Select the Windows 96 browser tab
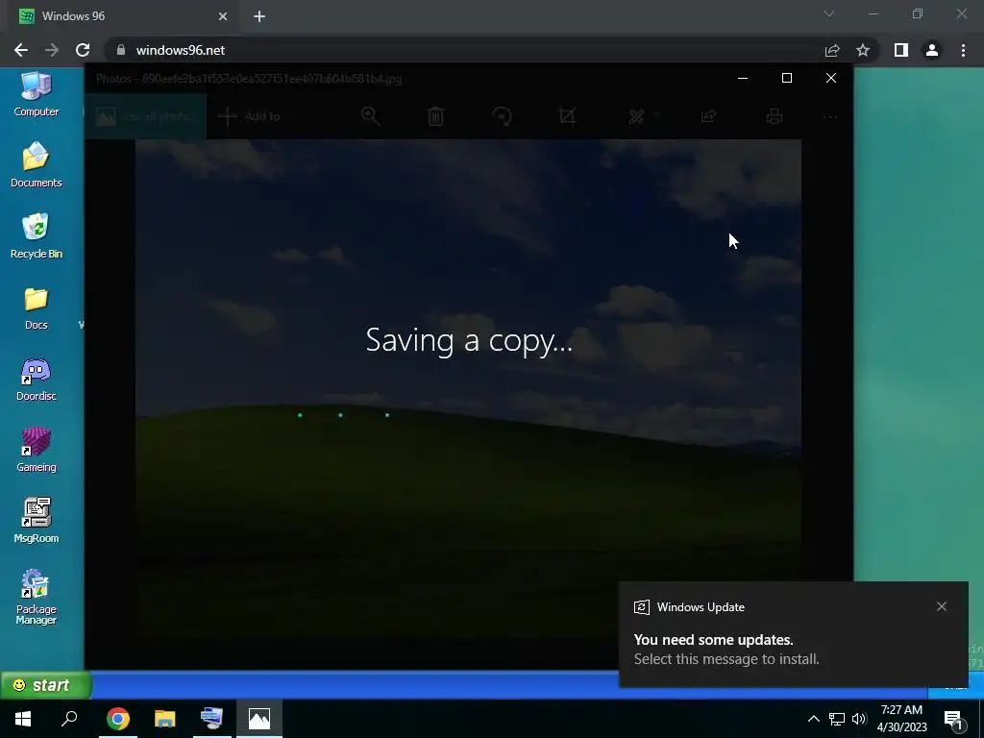Image resolution: width=984 pixels, height=738 pixels. (x=122, y=16)
